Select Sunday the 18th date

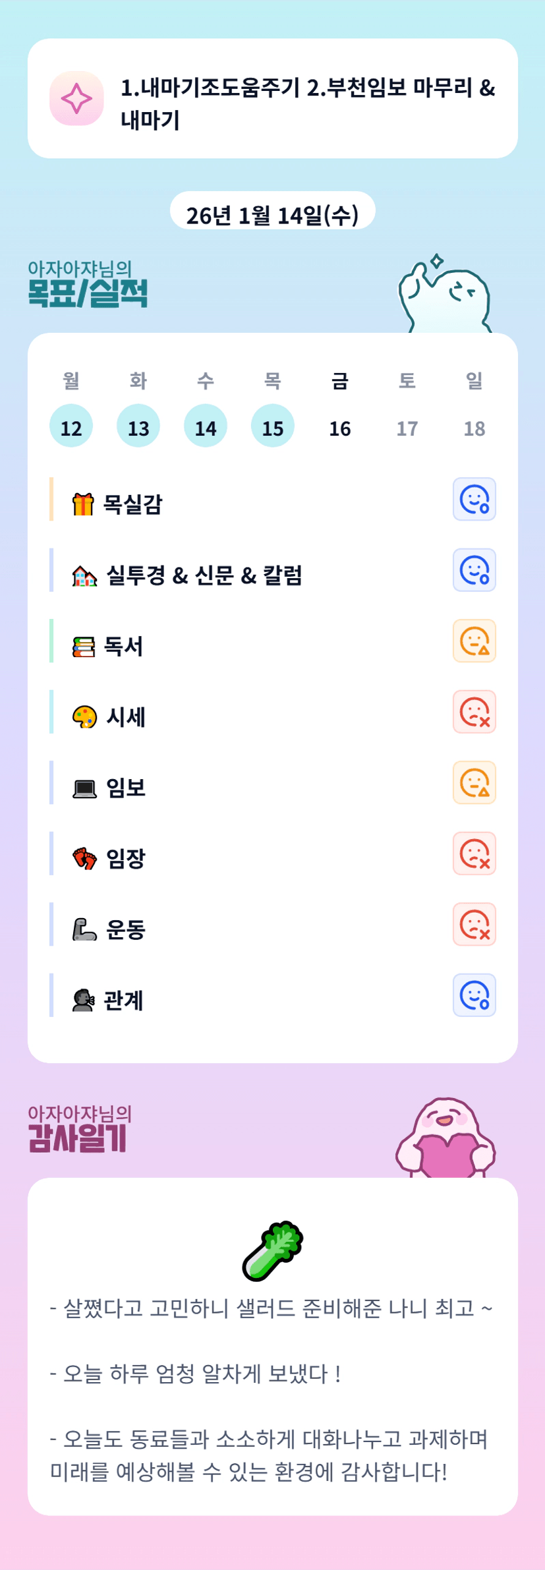tap(474, 428)
